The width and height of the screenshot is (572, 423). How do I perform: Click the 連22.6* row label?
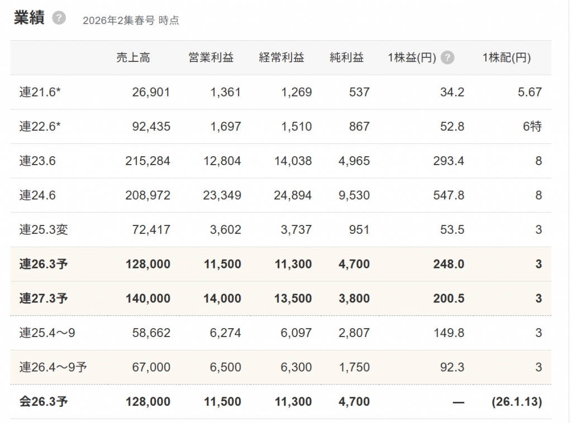pyautogui.click(x=40, y=127)
